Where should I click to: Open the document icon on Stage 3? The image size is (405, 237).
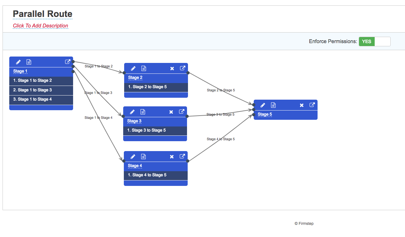tap(143, 111)
